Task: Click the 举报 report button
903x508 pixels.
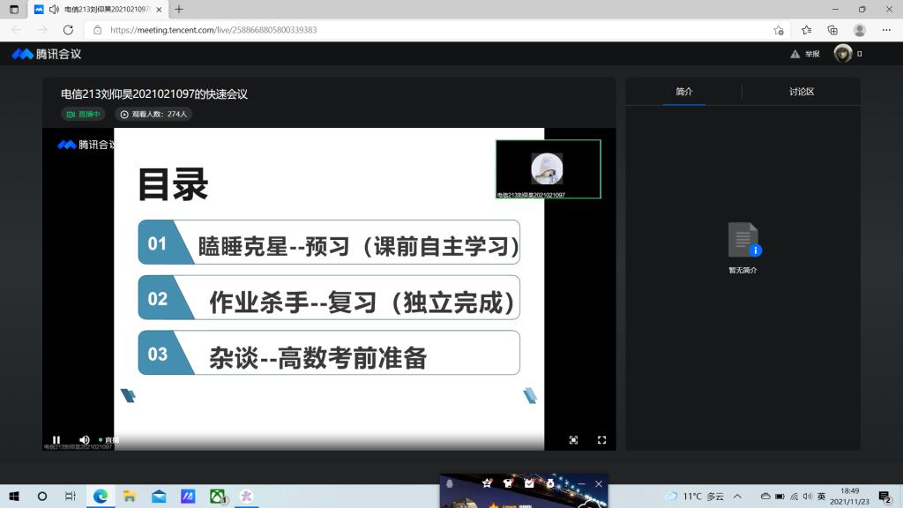Action: (806, 54)
